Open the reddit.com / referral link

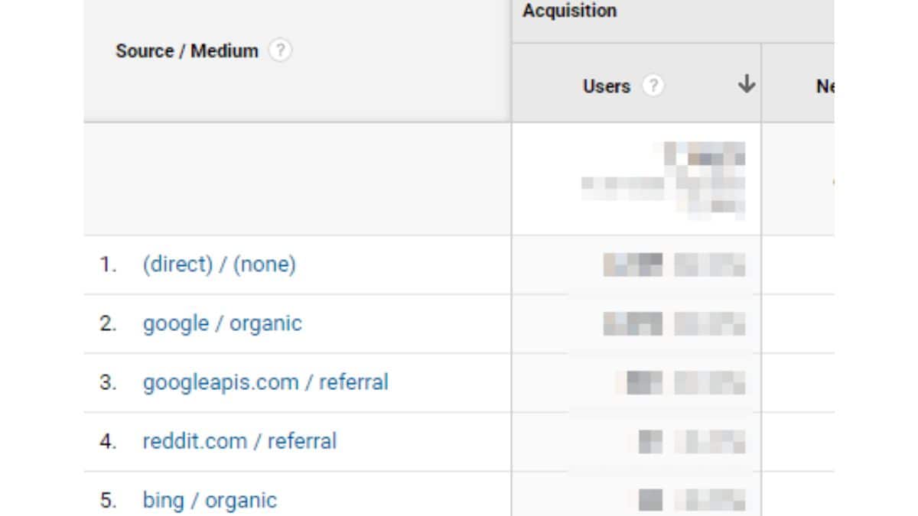[239, 441]
